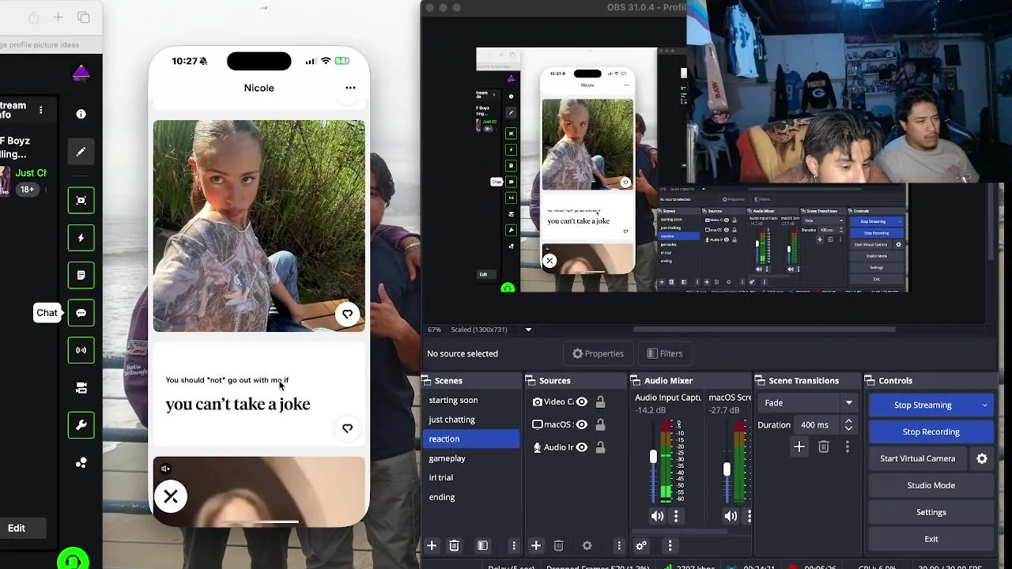Open the Scenes toolbar three-dot menu
Image resolution: width=1012 pixels, height=569 pixels.
(514, 545)
